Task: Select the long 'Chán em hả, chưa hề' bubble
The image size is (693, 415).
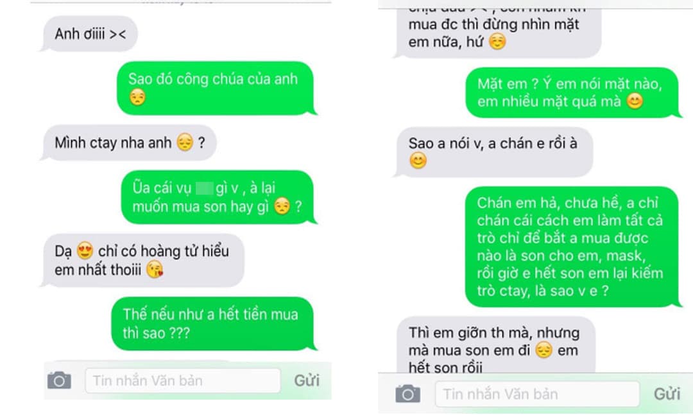Action: [573, 247]
